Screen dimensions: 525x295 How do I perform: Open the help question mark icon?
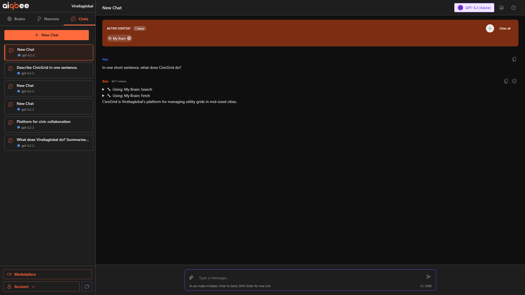513,8
